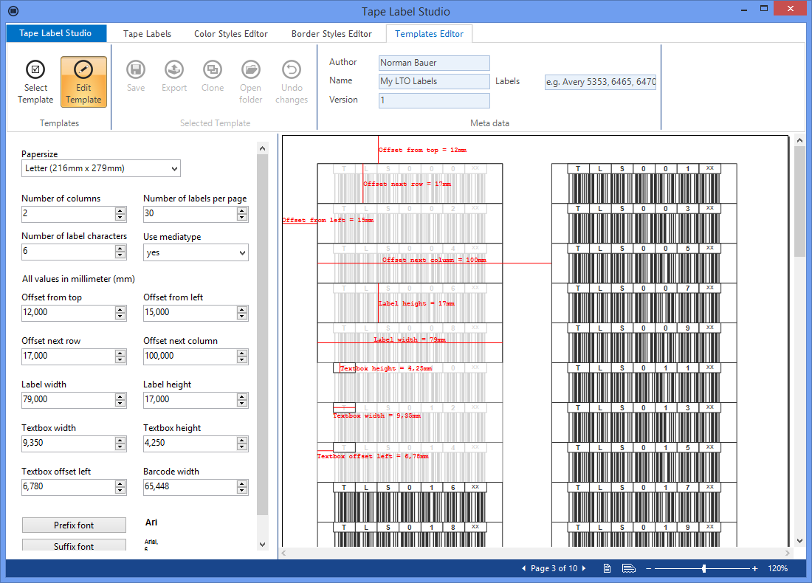Screen dimensions: 812x583
Task: Open the Color Styles Editor tab
Action: 231,34
